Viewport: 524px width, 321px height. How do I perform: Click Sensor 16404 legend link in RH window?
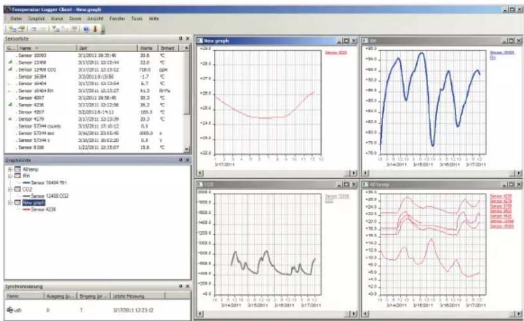coord(502,53)
